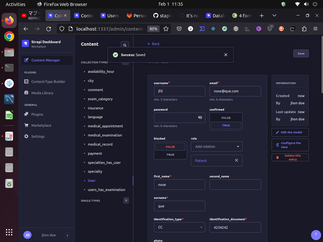Open the Firefox extensions puzzle icon

(x=304, y=29)
